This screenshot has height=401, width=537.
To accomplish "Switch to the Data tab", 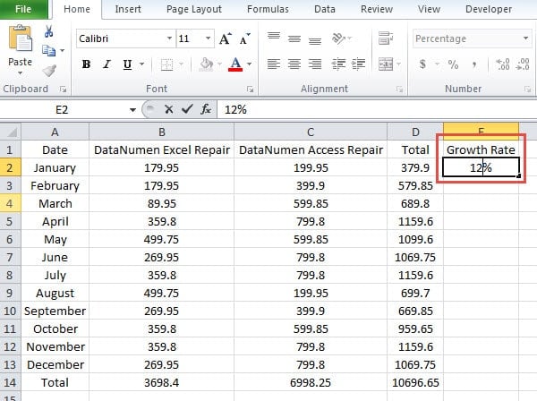I will pos(325,9).
